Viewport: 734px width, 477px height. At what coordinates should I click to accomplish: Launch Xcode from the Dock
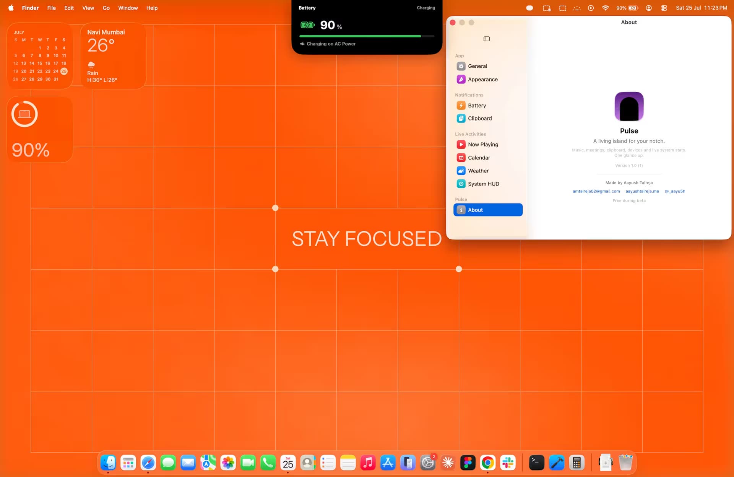(557, 463)
